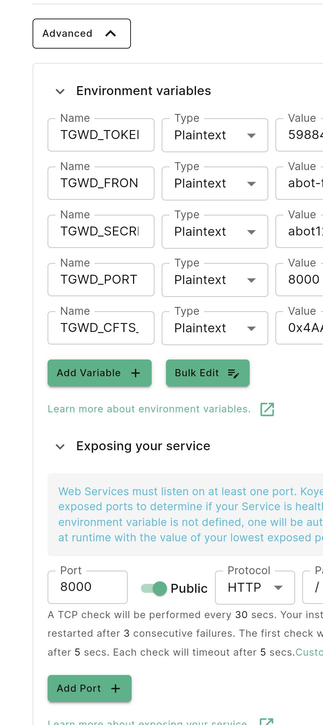Viewport: 323px width, 725px height.
Task: Edit the TGWD_TOKEN name field
Action: point(101,135)
